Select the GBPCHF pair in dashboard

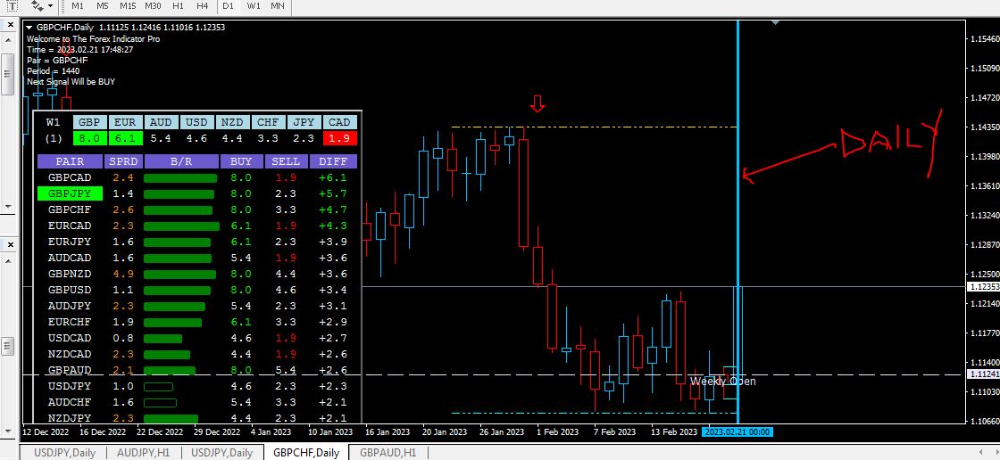click(x=70, y=209)
